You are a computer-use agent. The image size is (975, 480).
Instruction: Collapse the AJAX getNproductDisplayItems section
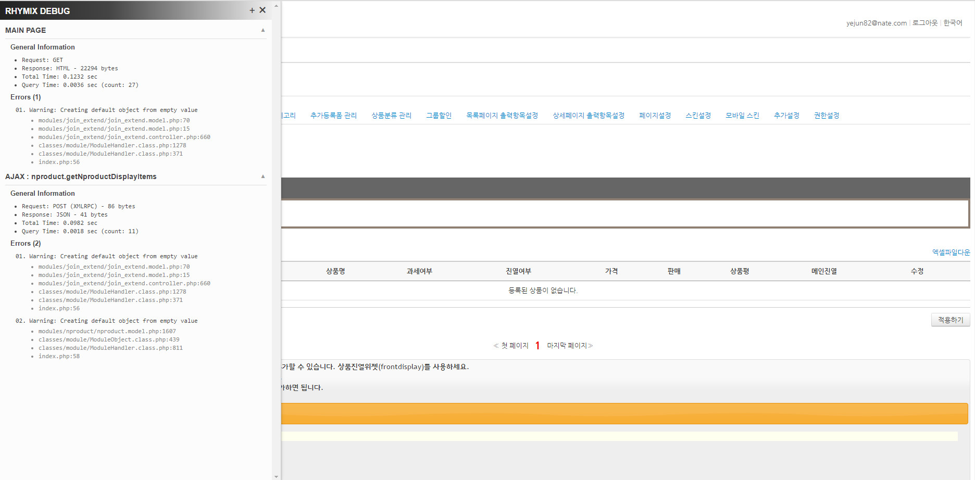point(263,176)
